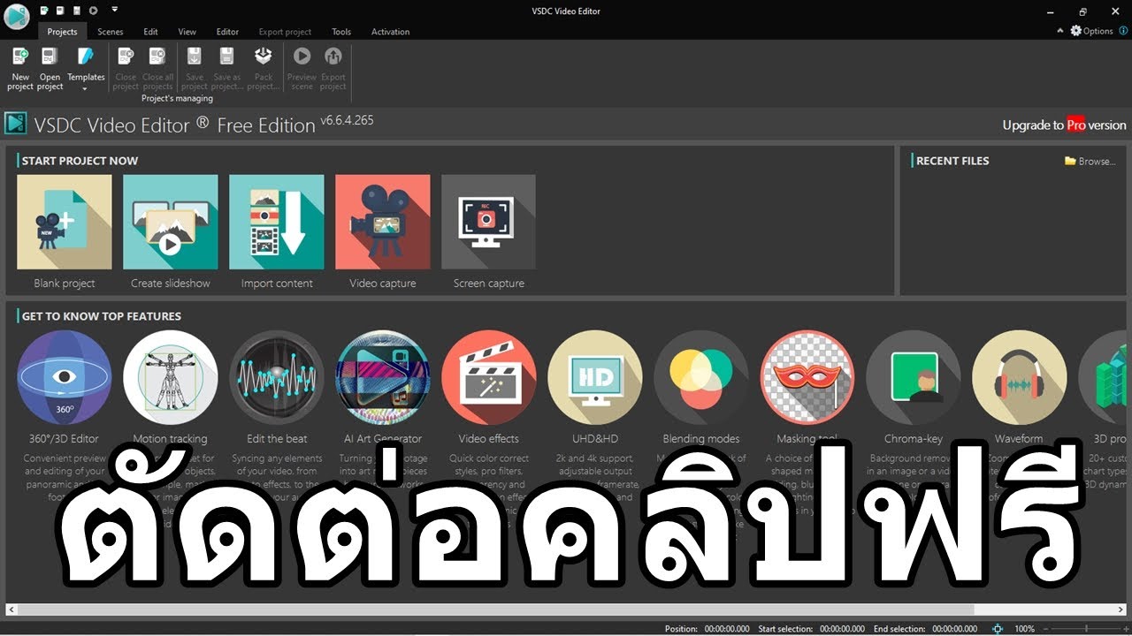
Task: Open the Waveform headphones icon
Action: (1020, 377)
